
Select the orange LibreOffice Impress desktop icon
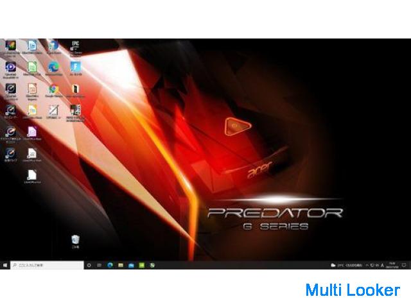click(31, 89)
